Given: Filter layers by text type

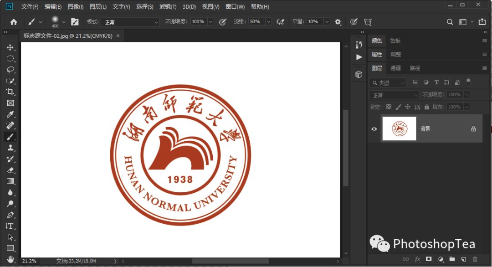Looking at the screenshot, I should pos(436,82).
